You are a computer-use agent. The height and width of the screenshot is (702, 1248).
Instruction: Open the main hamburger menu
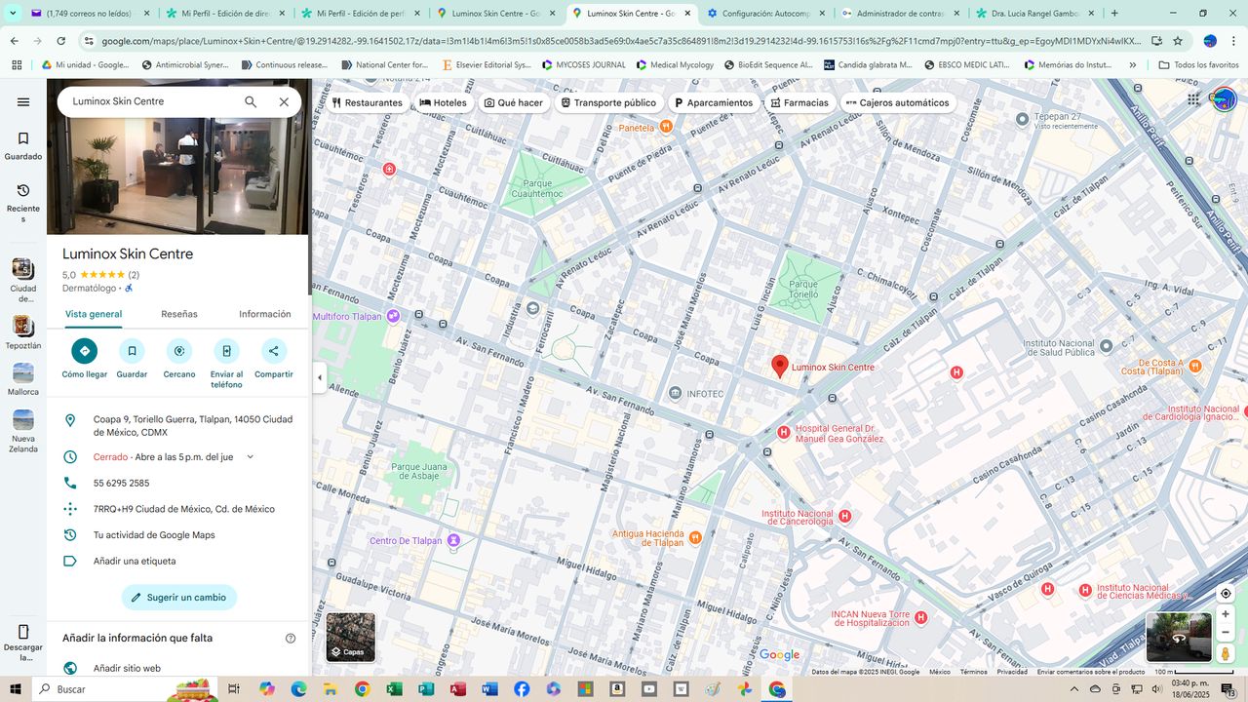click(x=23, y=101)
